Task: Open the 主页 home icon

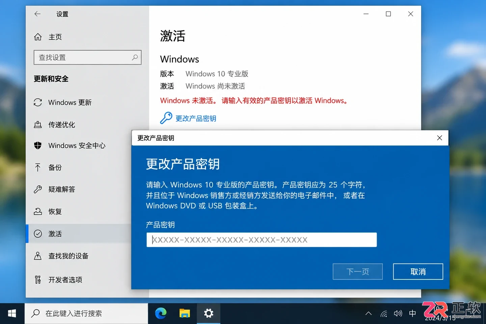Action: pyautogui.click(x=38, y=37)
